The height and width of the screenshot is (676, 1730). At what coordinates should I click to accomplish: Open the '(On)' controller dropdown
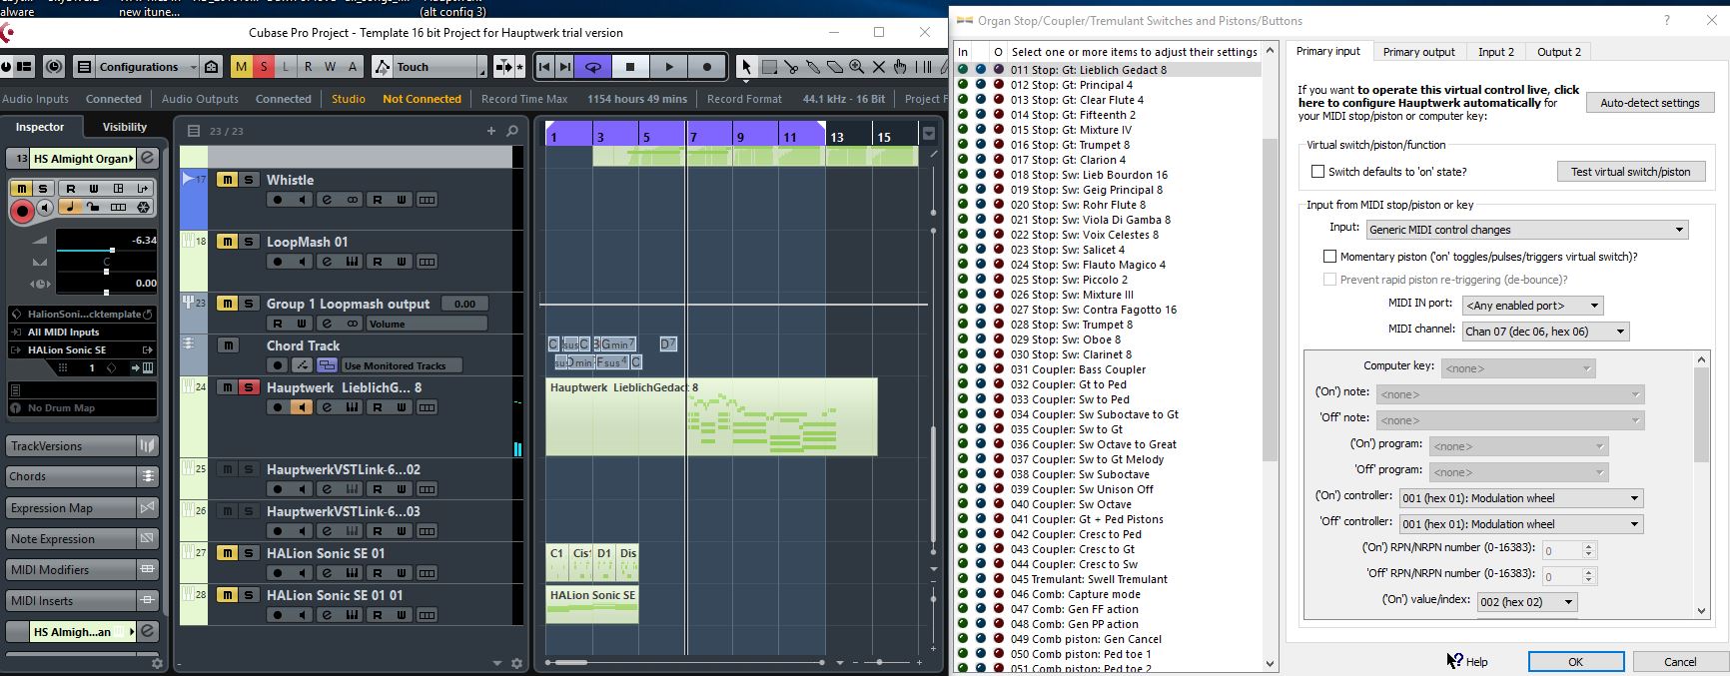click(x=1520, y=498)
